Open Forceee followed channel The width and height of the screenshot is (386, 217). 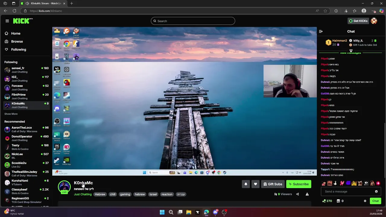27,87
